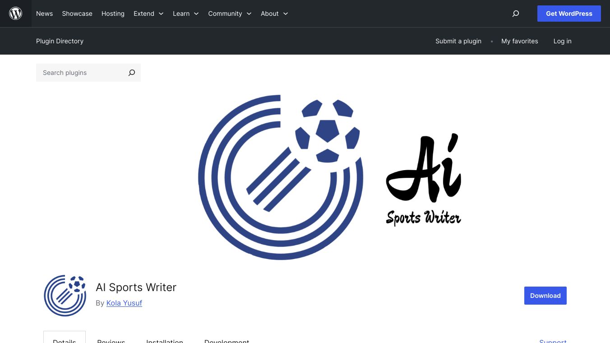Open My favorites link
Viewport: 610px width, 343px height.
point(520,41)
